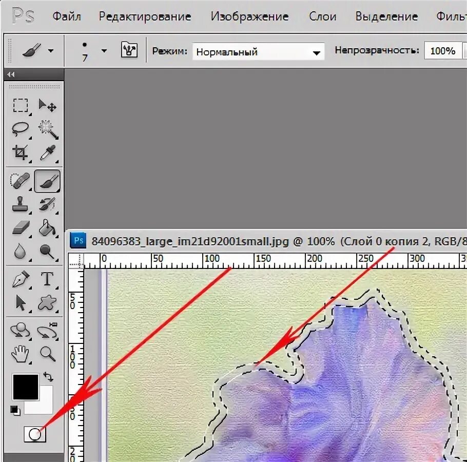Select the Zoom tool
Screen dimensions: 467x462
point(48,354)
